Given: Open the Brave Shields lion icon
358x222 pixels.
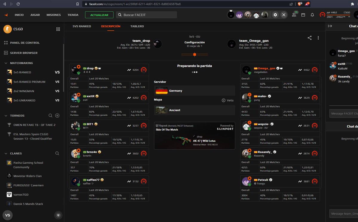Looking at the screenshot, I should pos(299,4).
